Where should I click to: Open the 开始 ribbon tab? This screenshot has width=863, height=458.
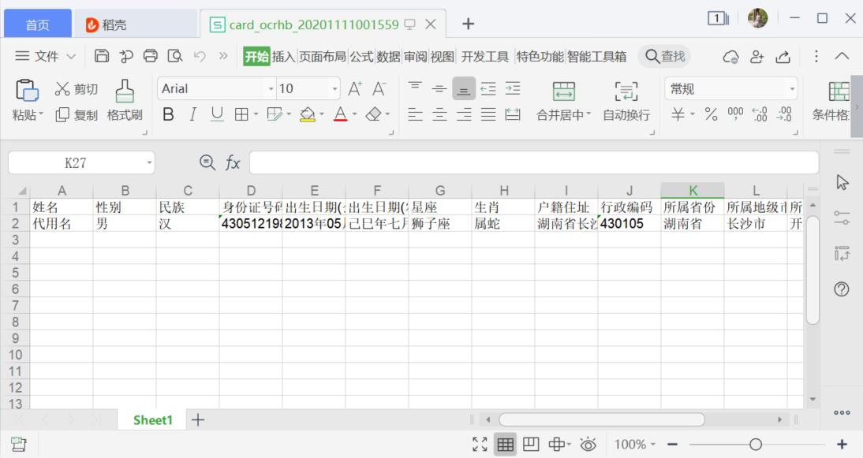(256, 56)
